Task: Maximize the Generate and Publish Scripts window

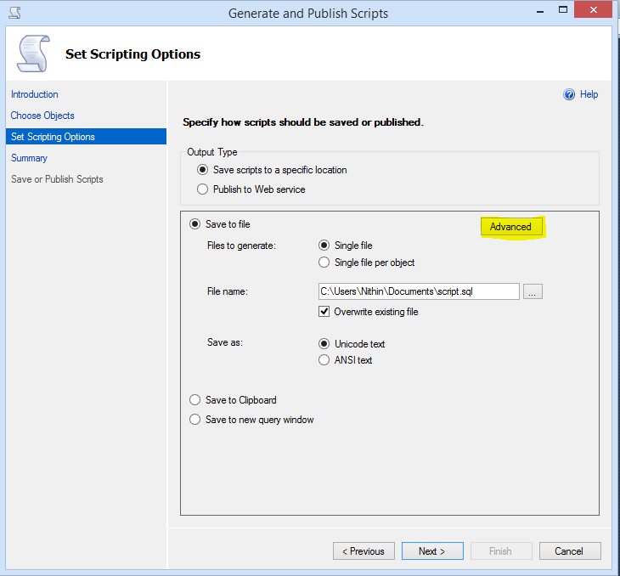Action: (563, 10)
